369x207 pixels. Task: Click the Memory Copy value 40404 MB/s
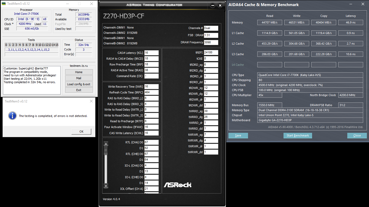point(324,22)
